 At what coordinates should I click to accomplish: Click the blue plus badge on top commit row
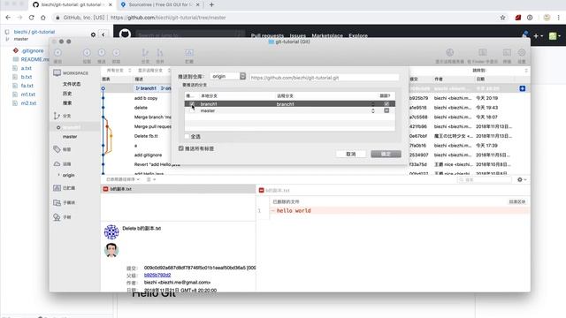coord(523,88)
